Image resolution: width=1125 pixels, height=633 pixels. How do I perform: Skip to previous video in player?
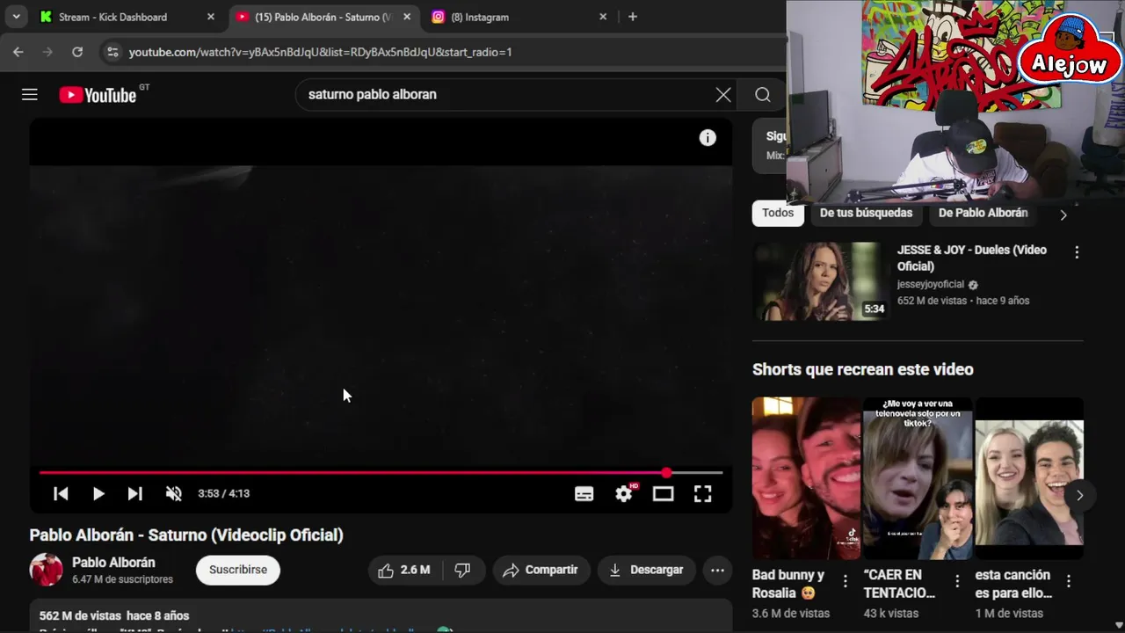(61, 494)
